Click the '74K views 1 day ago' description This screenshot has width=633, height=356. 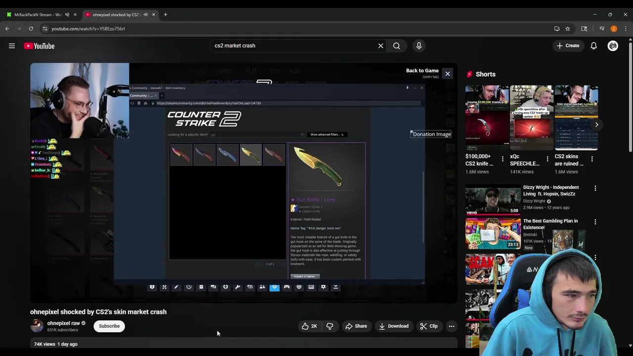click(x=56, y=344)
